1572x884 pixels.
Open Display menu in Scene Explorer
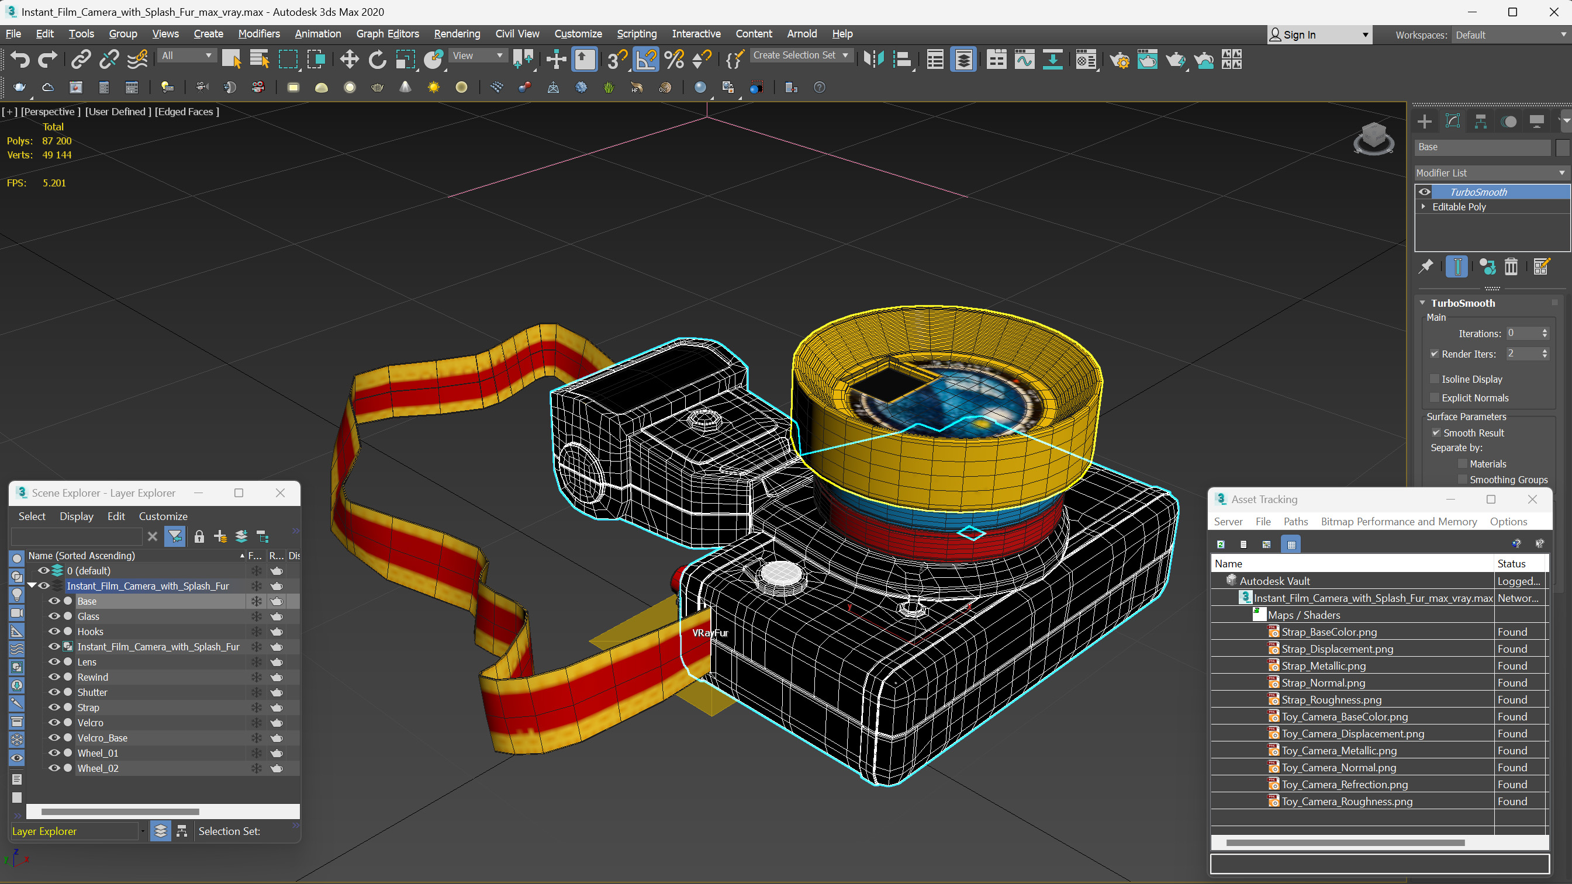pyautogui.click(x=76, y=516)
